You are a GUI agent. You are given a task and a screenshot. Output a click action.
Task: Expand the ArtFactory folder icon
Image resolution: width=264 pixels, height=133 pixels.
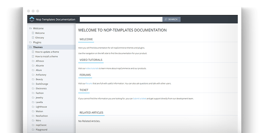pyautogui.click(x=33, y=74)
